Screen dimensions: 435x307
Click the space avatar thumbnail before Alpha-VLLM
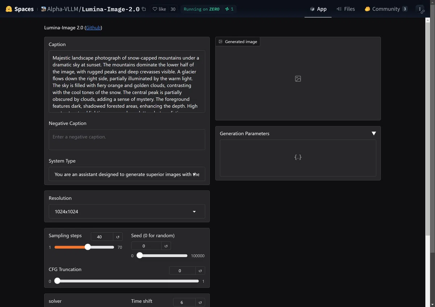[x=43, y=9]
